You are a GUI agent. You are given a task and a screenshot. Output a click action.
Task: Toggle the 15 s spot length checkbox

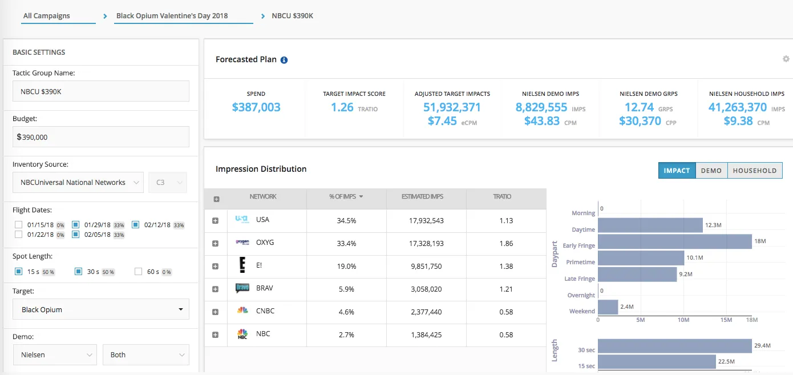click(x=19, y=272)
